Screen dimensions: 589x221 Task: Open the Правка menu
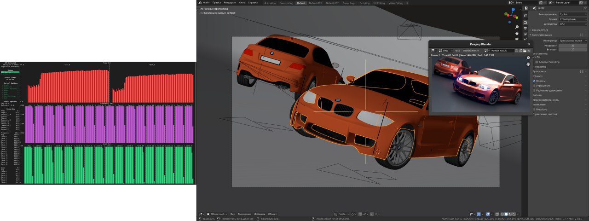click(x=217, y=3)
